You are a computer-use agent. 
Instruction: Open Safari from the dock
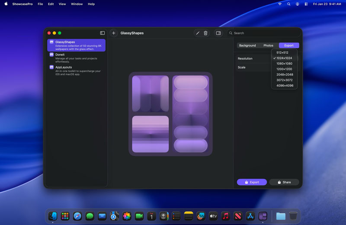point(77,216)
